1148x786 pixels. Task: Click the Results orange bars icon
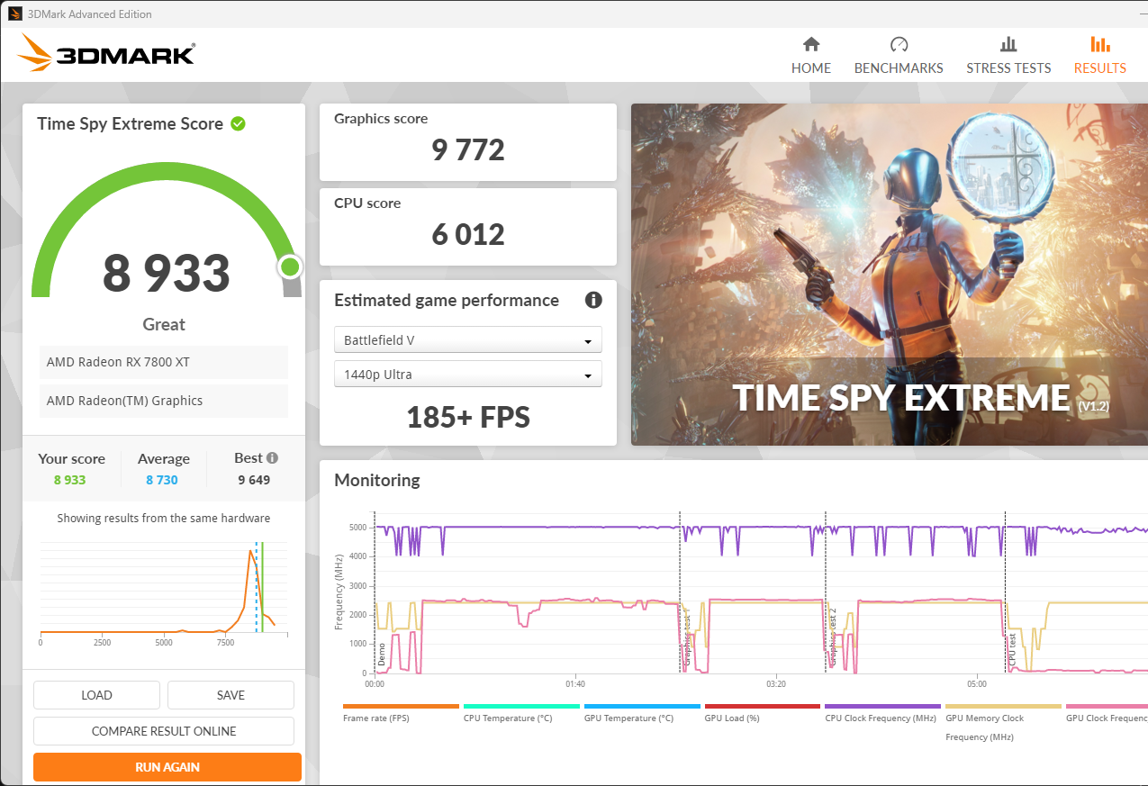pyautogui.click(x=1099, y=44)
